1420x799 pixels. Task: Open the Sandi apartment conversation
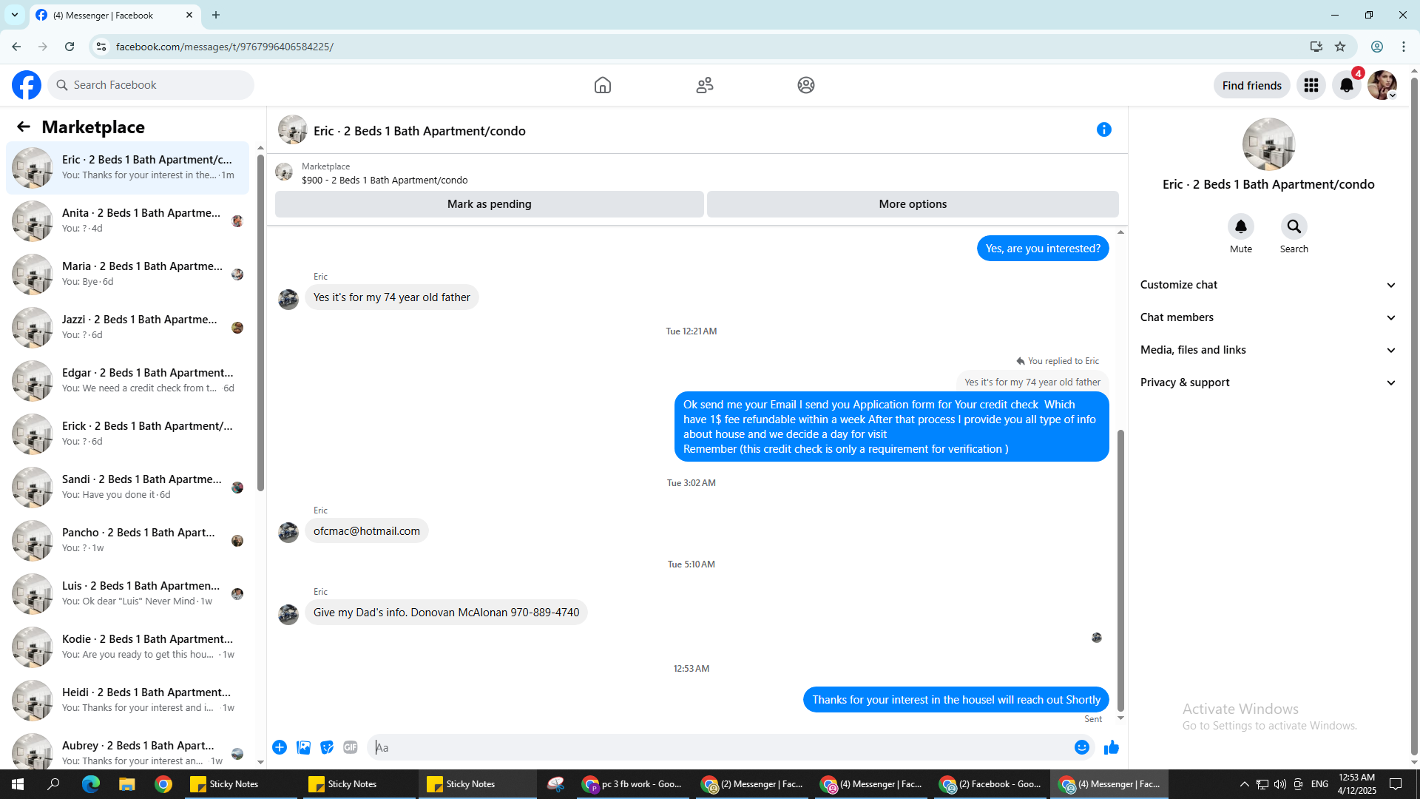click(128, 487)
